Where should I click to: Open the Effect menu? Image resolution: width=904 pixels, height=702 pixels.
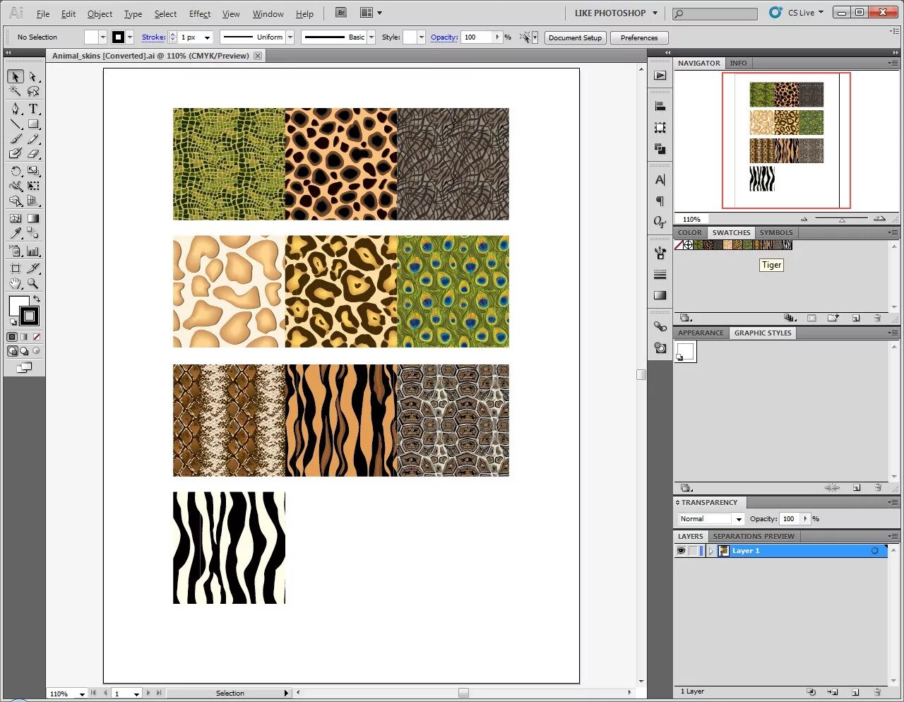point(200,13)
